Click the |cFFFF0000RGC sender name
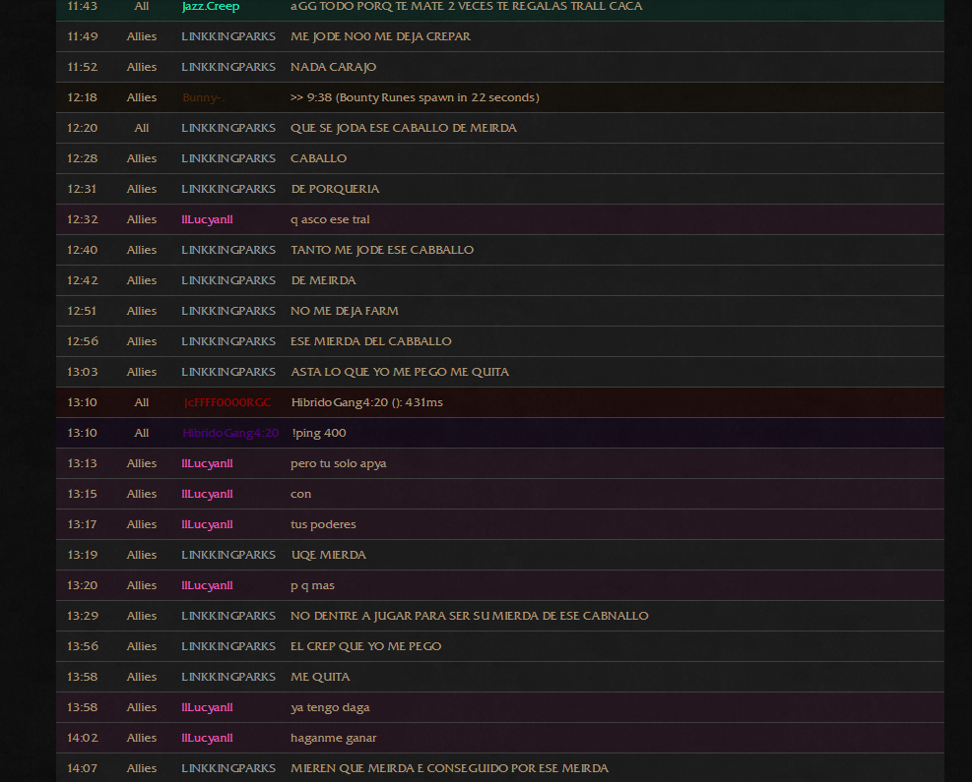972x782 pixels. (x=227, y=403)
